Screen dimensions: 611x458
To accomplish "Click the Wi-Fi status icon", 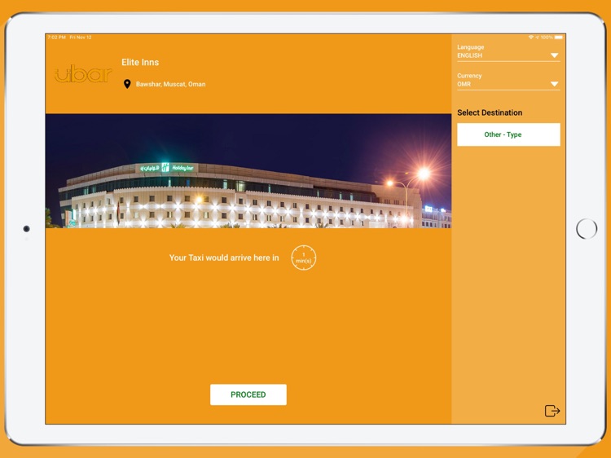I will (x=530, y=37).
